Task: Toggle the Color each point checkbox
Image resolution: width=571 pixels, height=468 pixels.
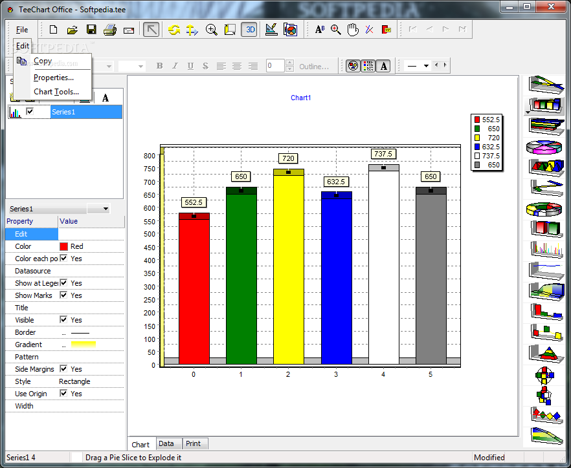Action: click(63, 258)
